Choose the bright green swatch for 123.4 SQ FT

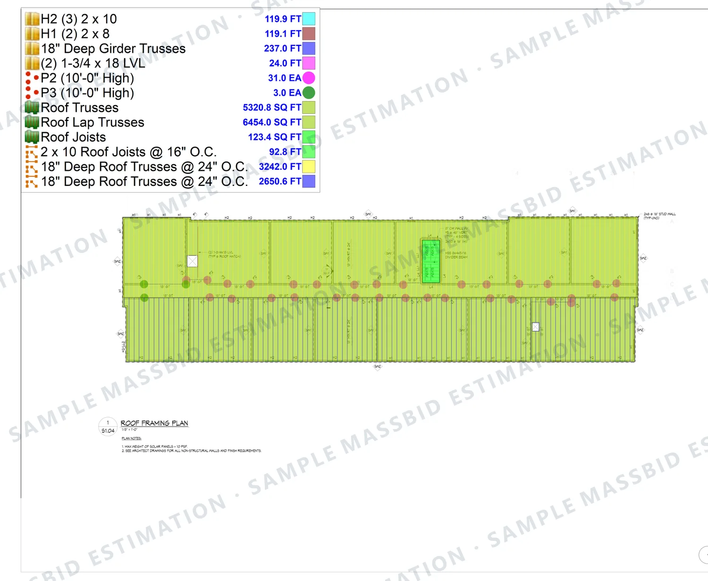tap(309, 137)
